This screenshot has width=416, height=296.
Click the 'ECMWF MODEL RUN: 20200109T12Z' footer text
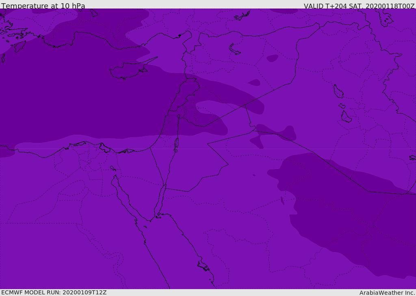54,292
